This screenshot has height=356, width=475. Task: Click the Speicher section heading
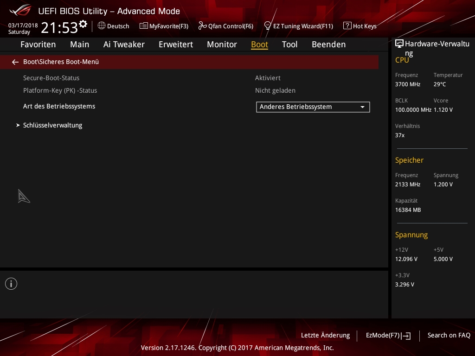click(x=409, y=160)
